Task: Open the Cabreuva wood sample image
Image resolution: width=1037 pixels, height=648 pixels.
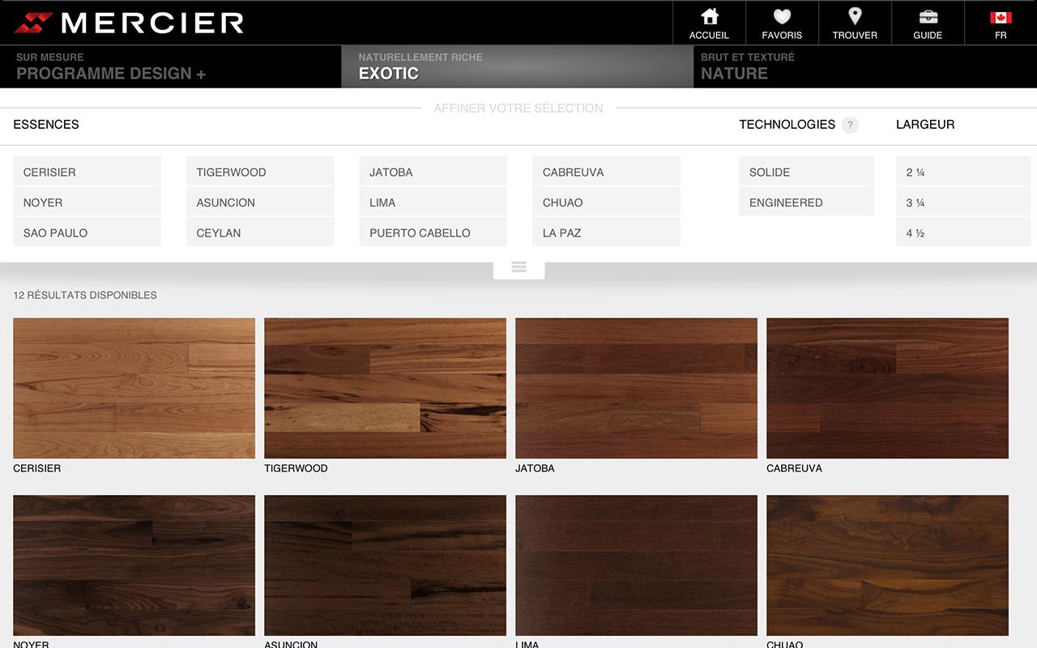Action: [x=887, y=388]
